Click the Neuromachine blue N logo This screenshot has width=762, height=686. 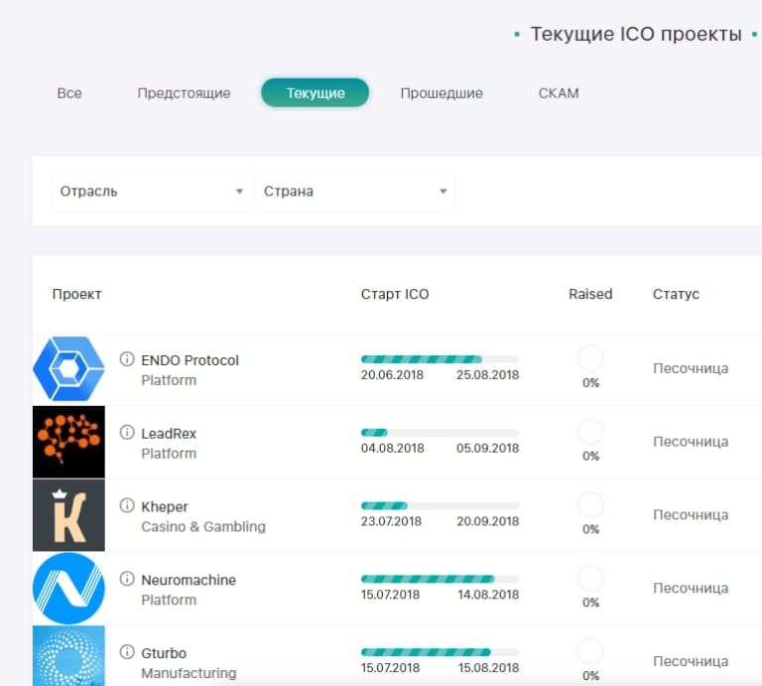[x=68, y=589]
